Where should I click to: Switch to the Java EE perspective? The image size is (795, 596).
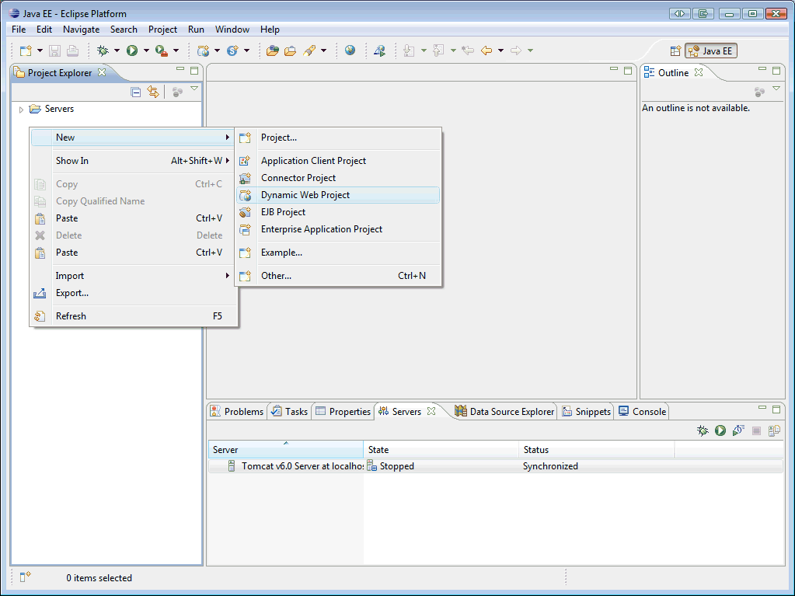pos(710,50)
